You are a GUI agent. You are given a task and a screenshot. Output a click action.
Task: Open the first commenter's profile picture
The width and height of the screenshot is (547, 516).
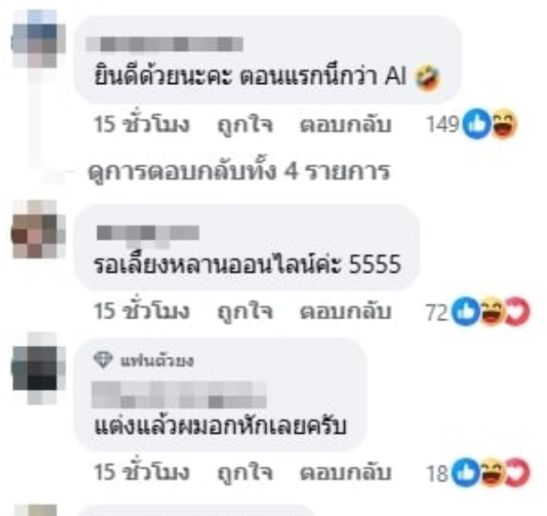pos(38,39)
